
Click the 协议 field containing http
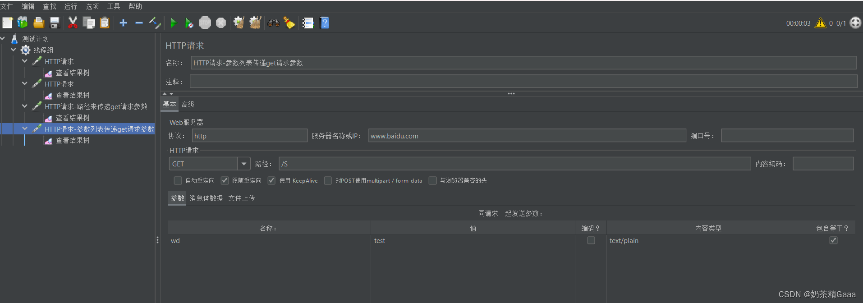(x=250, y=136)
